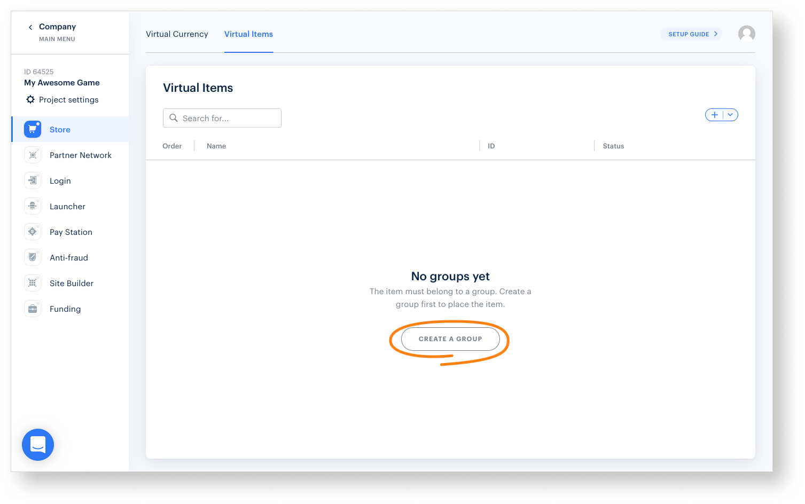This screenshot has height=504, width=805.
Task: Switch to the Virtual Currency tab
Action: pyautogui.click(x=177, y=34)
